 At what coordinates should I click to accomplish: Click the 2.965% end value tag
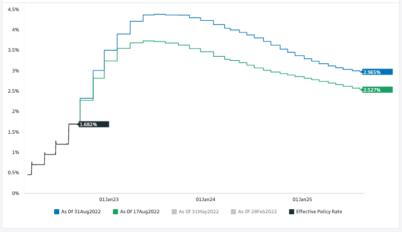click(377, 72)
